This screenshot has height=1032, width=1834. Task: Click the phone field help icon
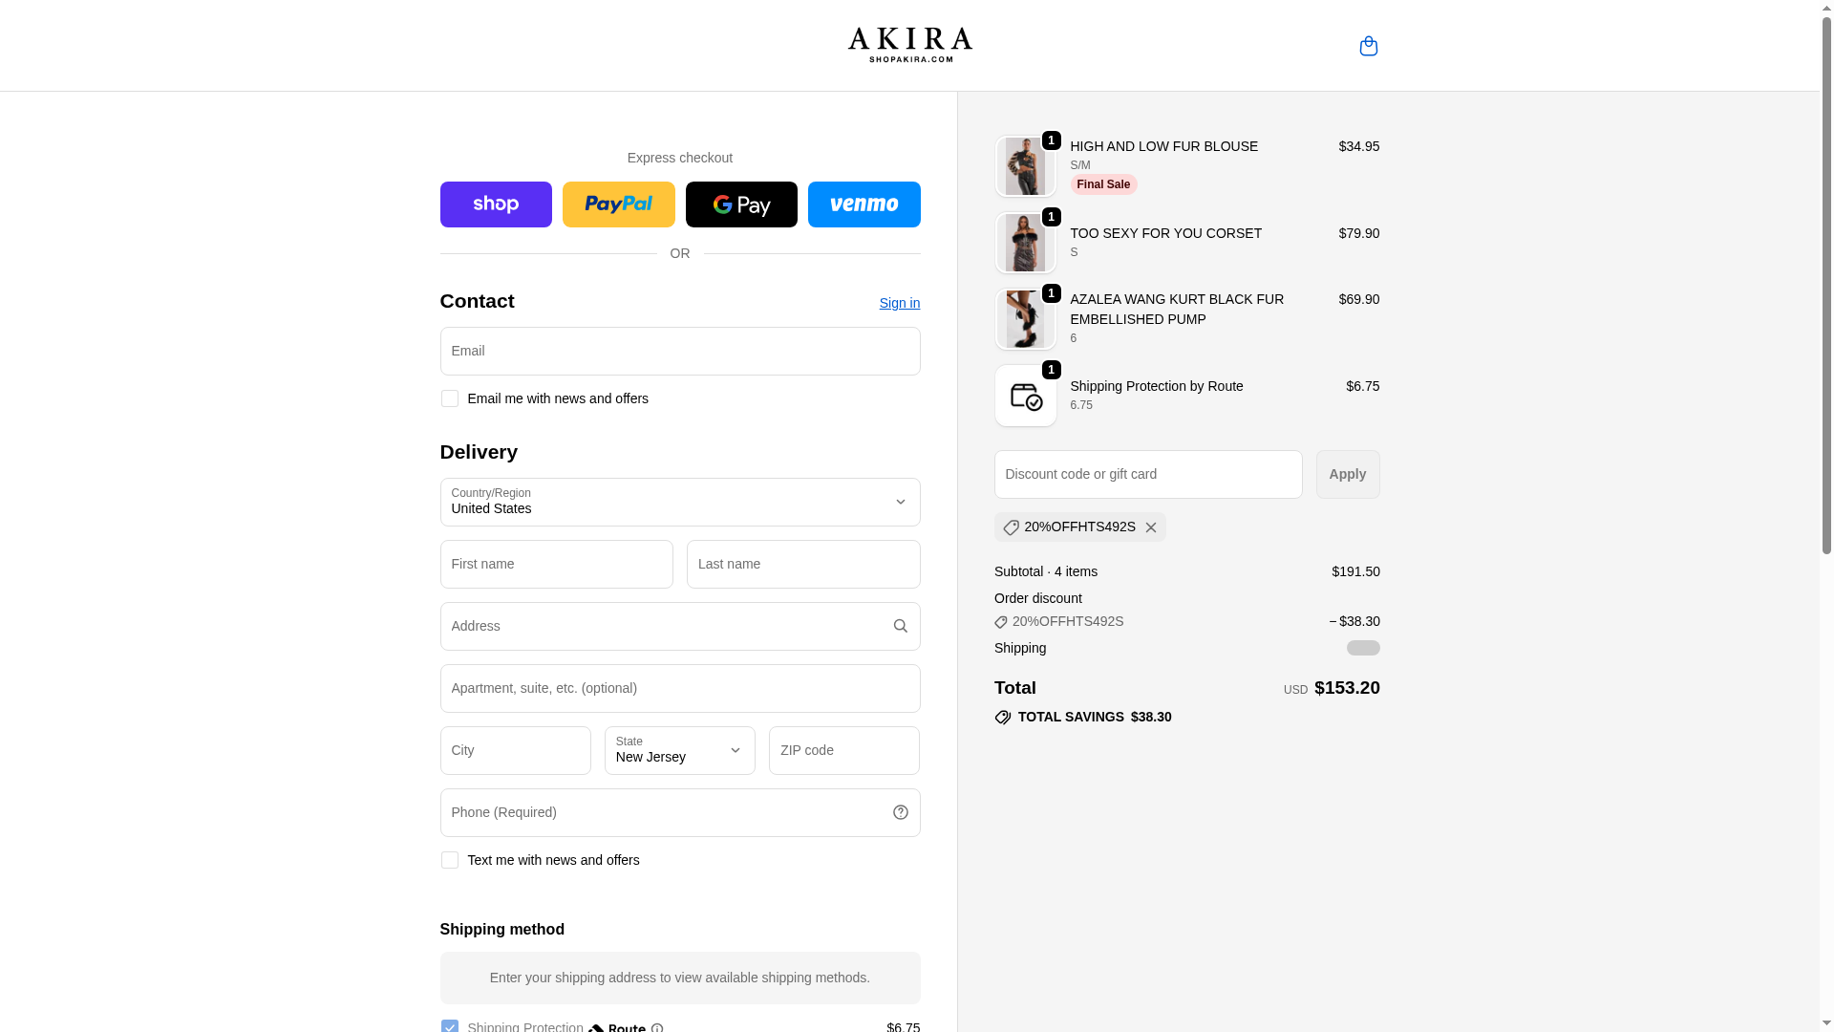pyautogui.click(x=900, y=812)
